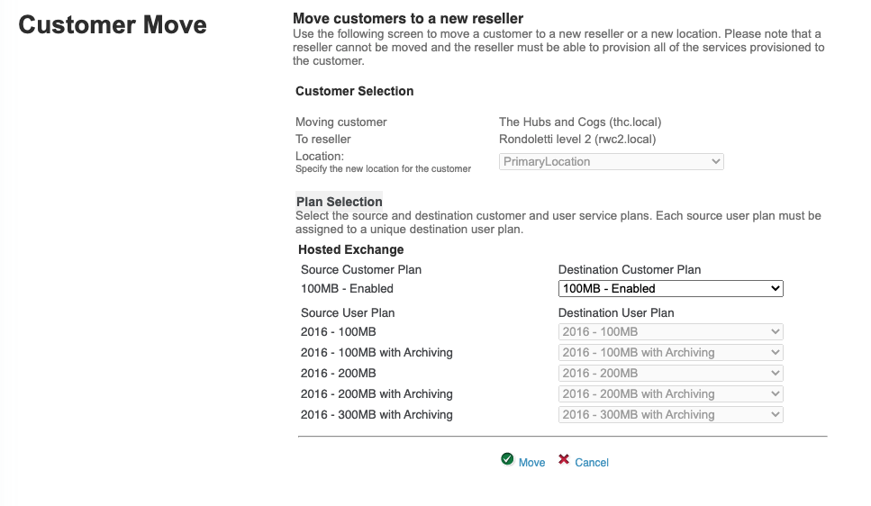871x506 pixels.
Task: Open destination dropdown showing 2016 - 100MB with Archiving
Action: click(670, 353)
